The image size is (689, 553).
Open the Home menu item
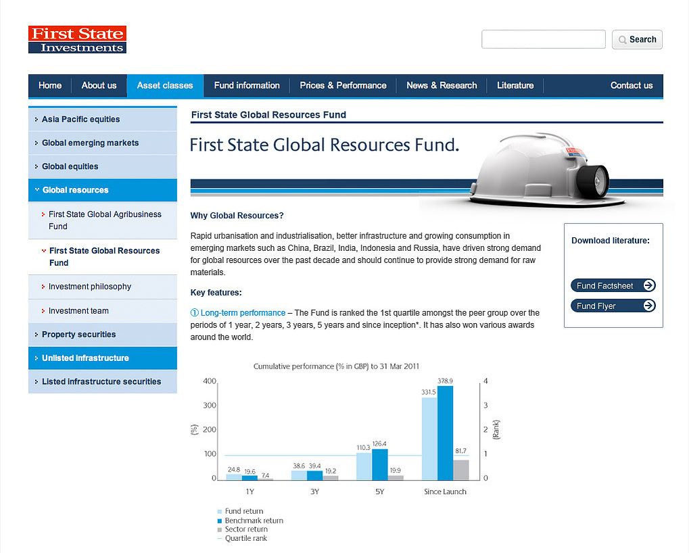coord(49,86)
